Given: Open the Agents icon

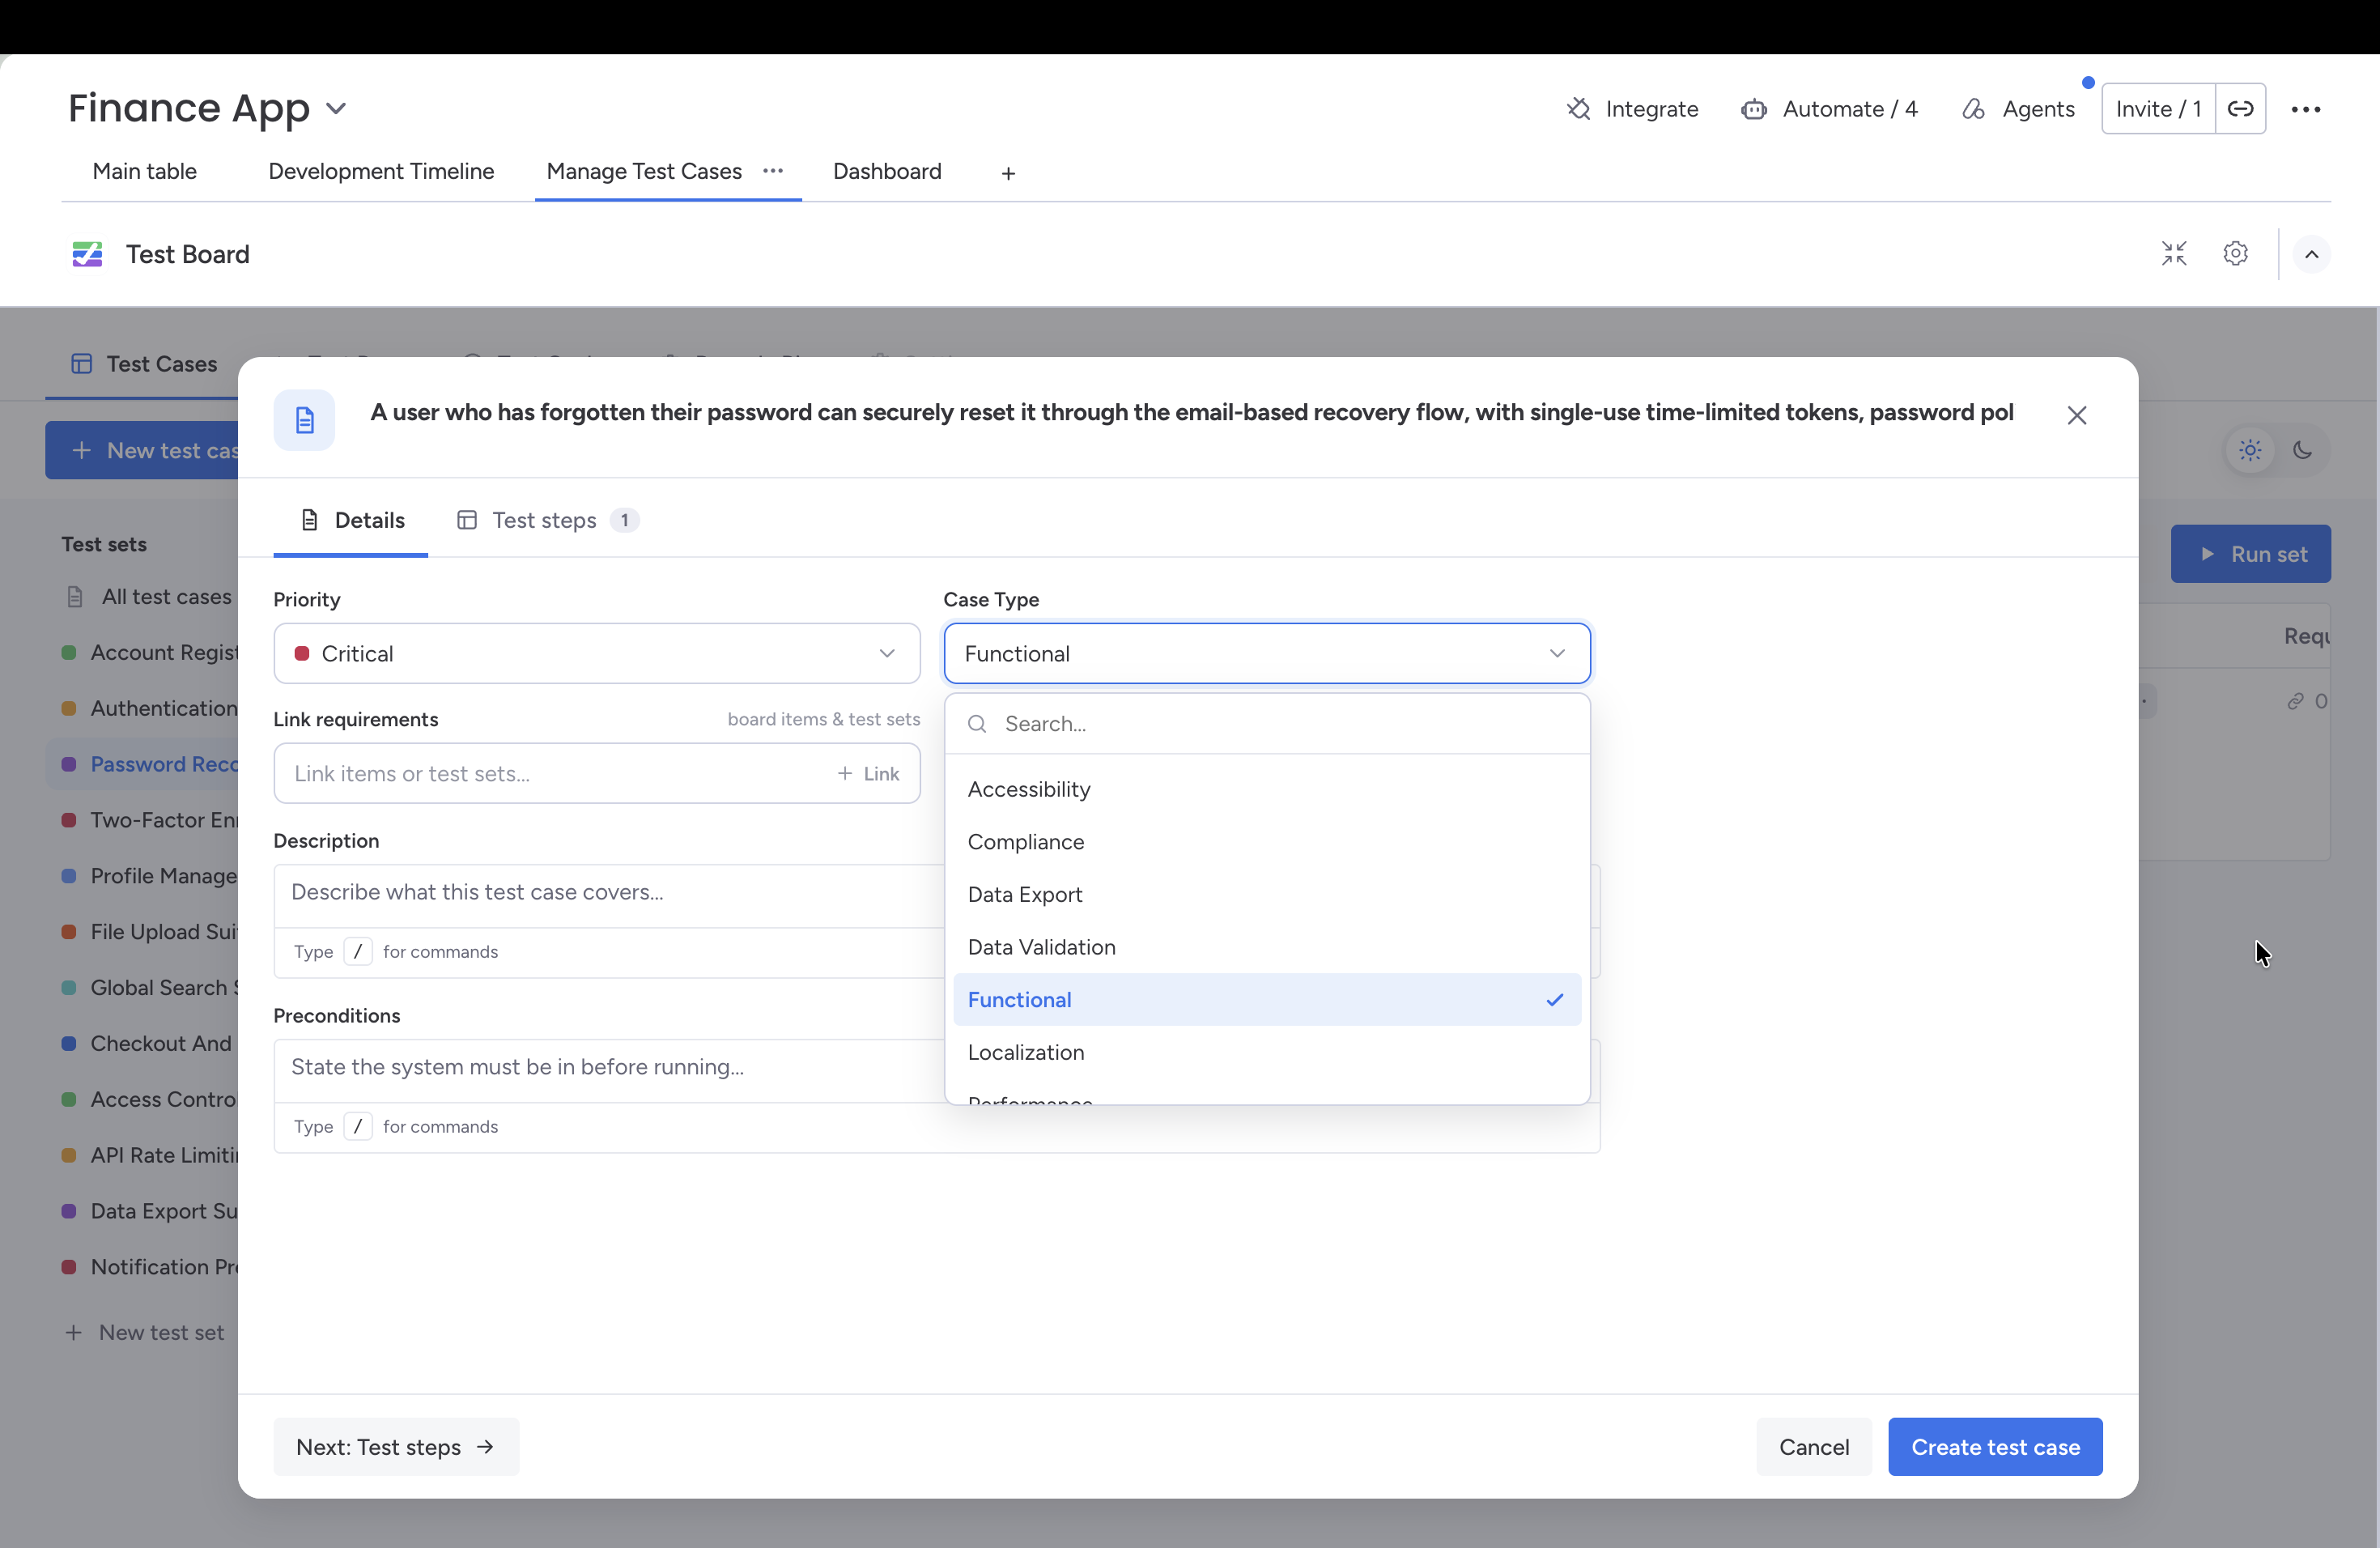Looking at the screenshot, I should [x=1973, y=109].
